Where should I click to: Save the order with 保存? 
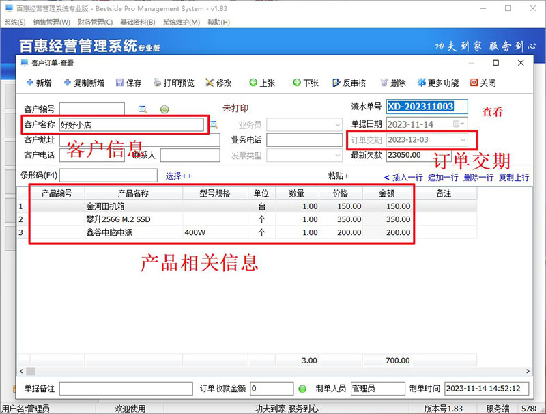click(x=120, y=83)
